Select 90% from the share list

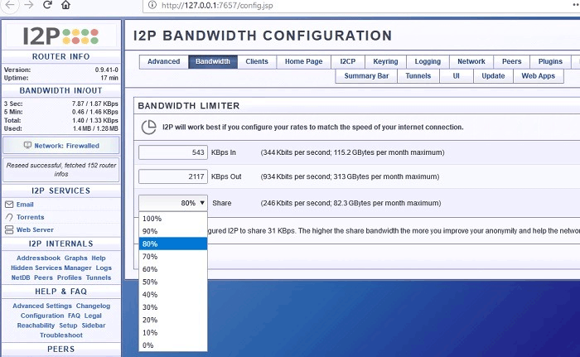173,231
